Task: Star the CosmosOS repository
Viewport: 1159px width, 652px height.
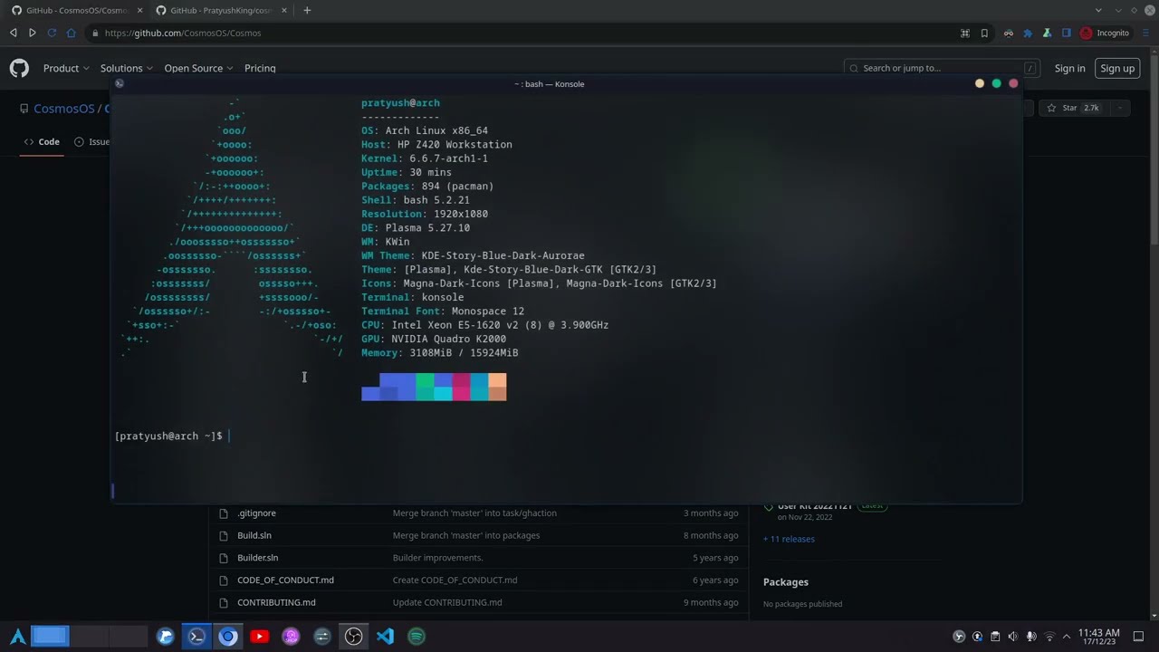Action: 1073,108
